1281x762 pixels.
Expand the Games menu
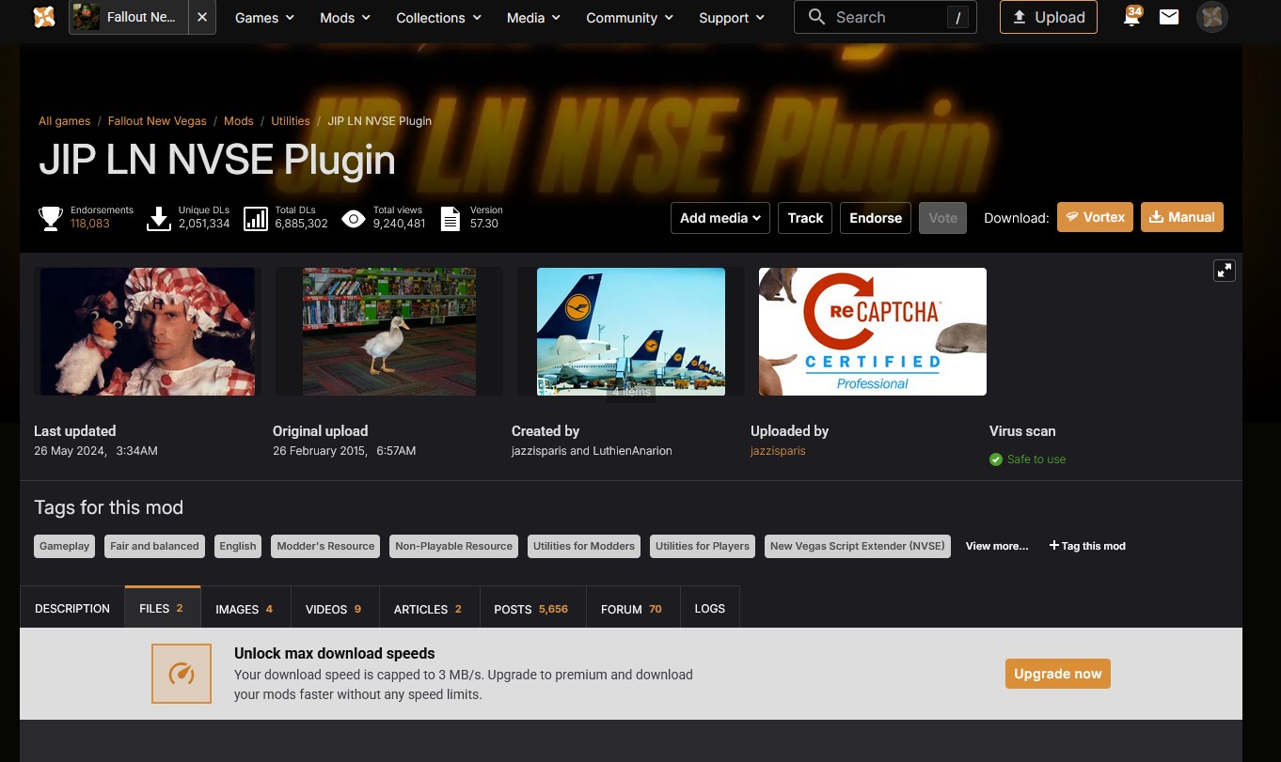[264, 18]
